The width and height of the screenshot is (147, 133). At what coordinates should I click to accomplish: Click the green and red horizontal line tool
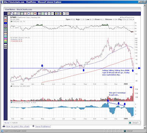[53, 14]
